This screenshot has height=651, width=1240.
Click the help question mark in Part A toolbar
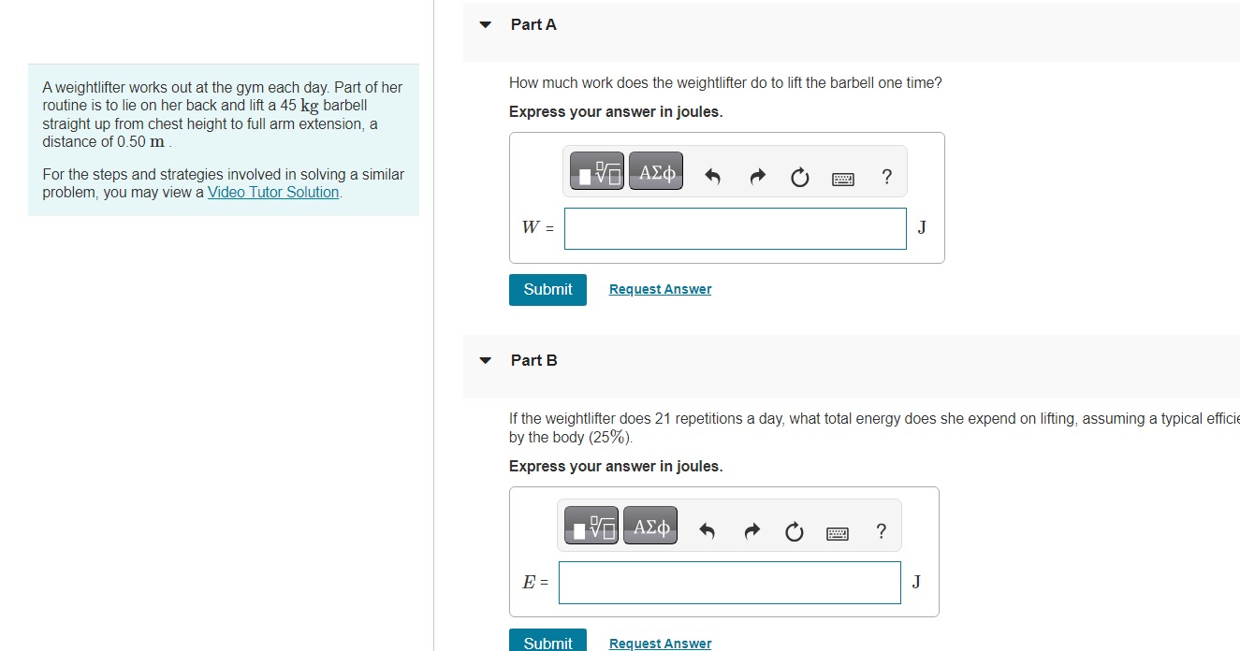click(x=885, y=177)
